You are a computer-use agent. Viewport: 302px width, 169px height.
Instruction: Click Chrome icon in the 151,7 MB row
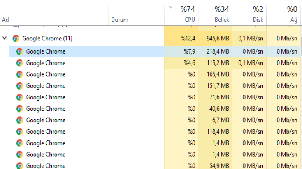click(20, 86)
